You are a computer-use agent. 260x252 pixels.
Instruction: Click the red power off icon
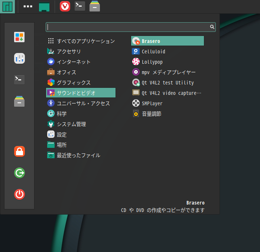tap(19, 194)
